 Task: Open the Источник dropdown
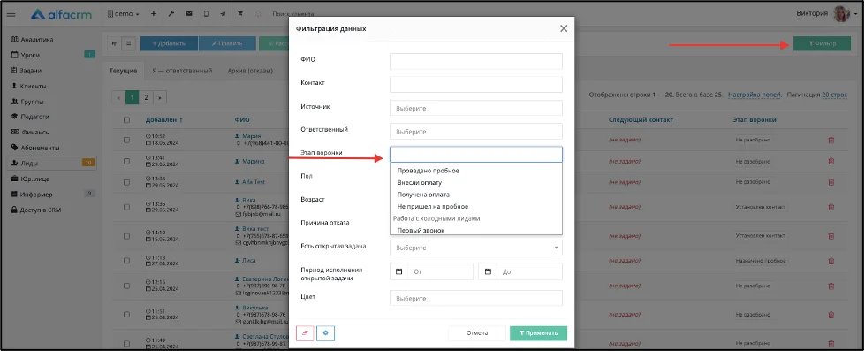(x=476, y=108)
